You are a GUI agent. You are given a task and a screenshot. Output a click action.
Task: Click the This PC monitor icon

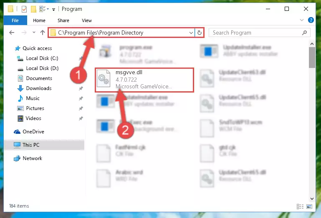tap(17, 145)
